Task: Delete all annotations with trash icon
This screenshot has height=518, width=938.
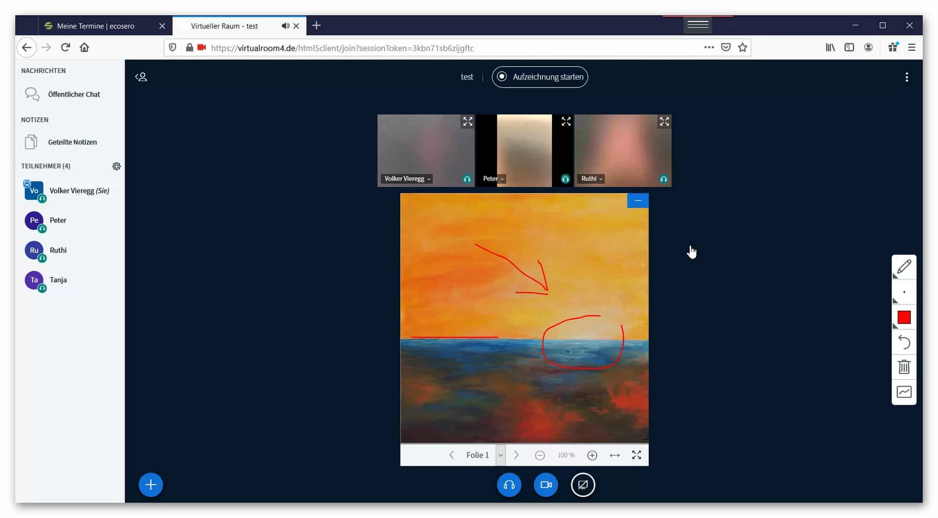Action: click(903, 367)
